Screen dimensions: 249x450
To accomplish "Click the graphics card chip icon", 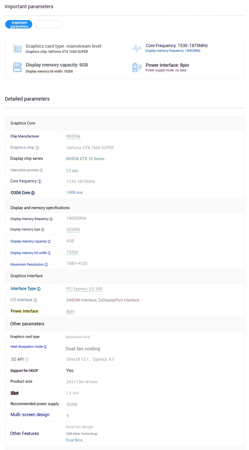I will click(17, 48).
